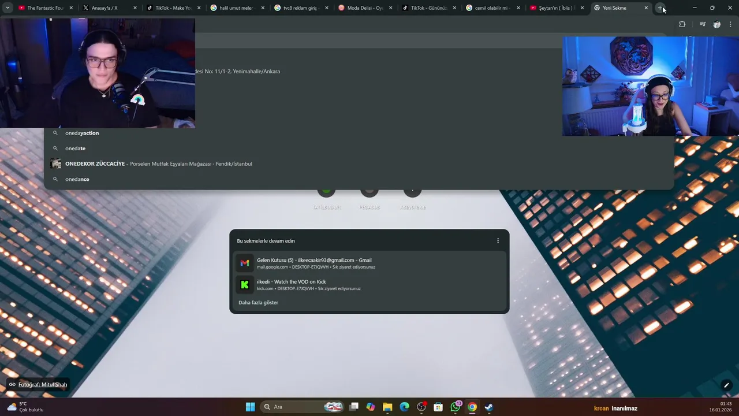Open Microsoft Edge from the taskbar
The image size is (739, 416).
pyautogui.click(x=405, y=407)
